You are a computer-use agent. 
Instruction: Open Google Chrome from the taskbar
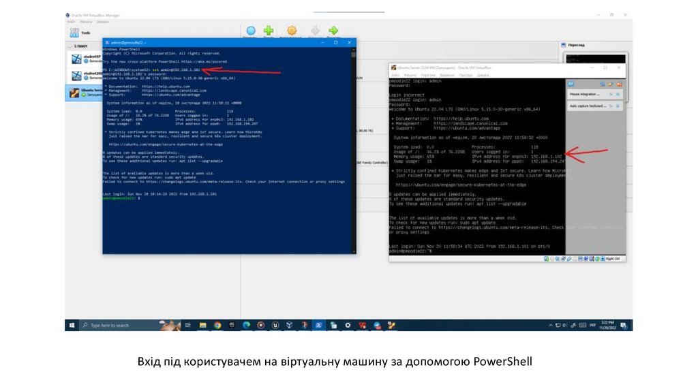(x=217, y=326)
